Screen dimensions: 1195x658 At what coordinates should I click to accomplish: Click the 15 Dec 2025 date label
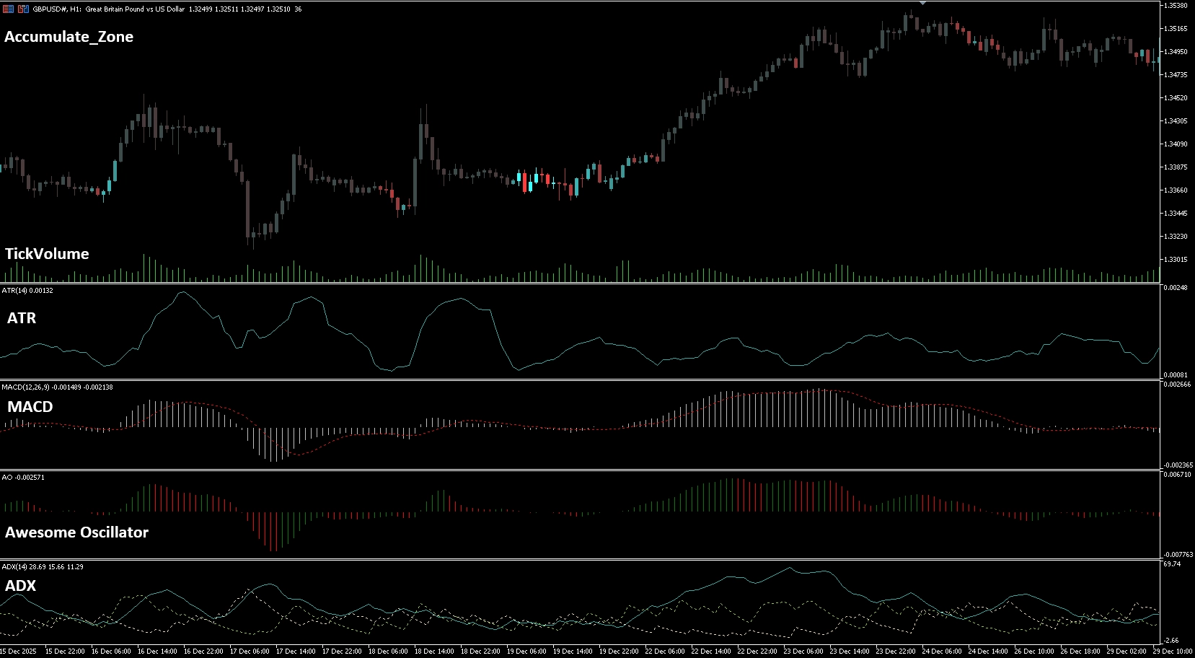[x=19, y=652]
